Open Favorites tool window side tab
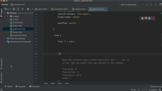Viewport: 162px width, 91px height. click(x=1, y=78)
